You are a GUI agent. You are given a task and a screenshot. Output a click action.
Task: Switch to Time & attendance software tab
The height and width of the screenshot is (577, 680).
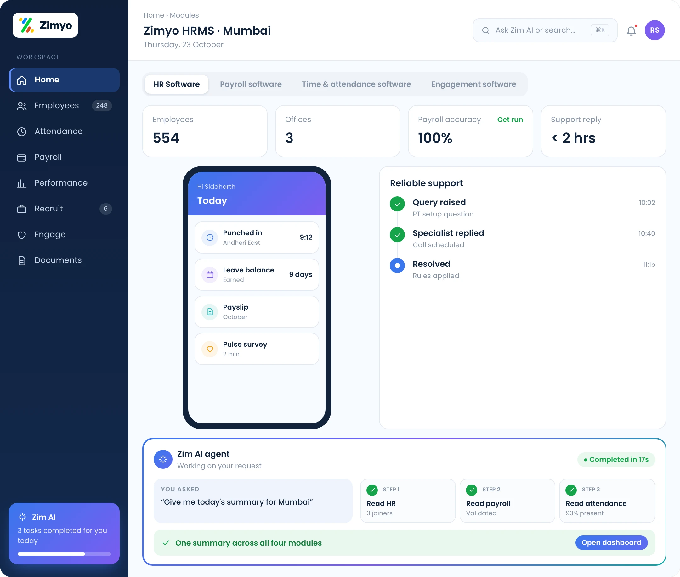click(x=356, y=84)
